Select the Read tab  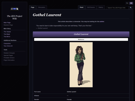81,7
